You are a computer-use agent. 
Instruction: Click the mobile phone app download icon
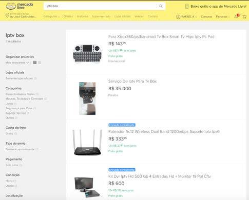[x=187, y=6]
